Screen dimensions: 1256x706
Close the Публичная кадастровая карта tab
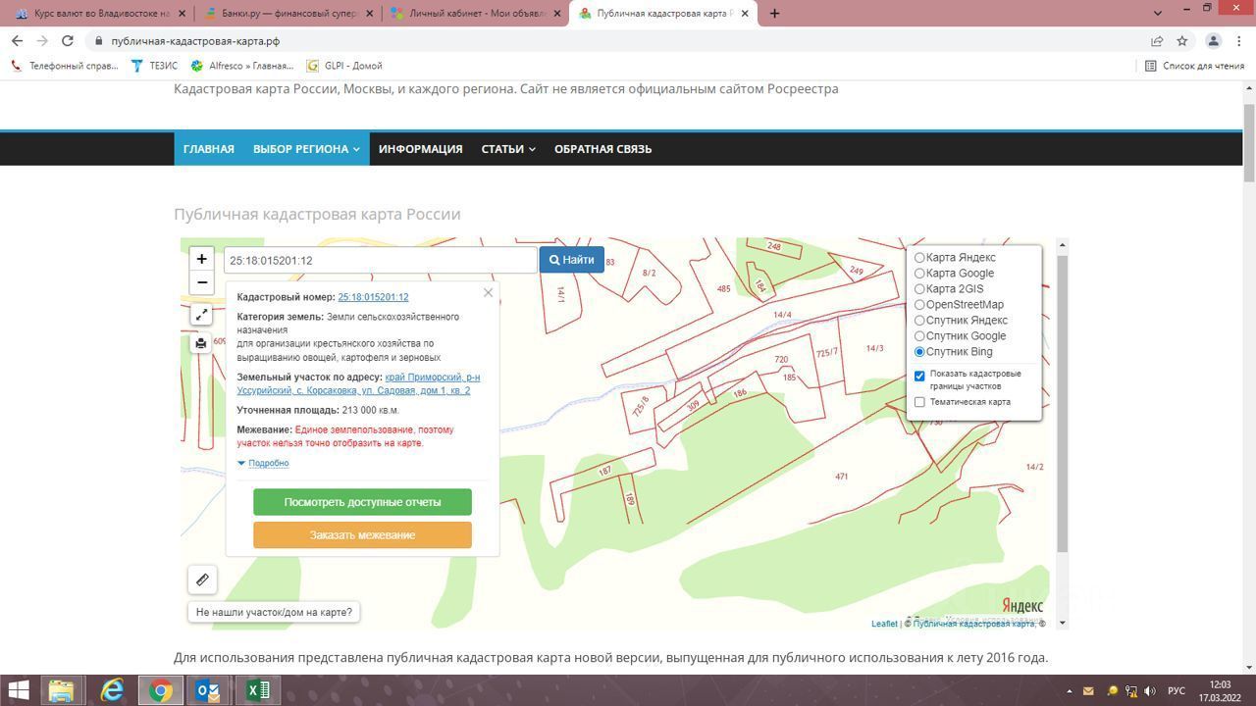(745, 14)
